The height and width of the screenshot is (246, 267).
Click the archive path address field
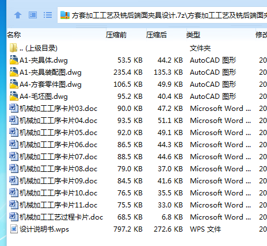coord(162,15)
